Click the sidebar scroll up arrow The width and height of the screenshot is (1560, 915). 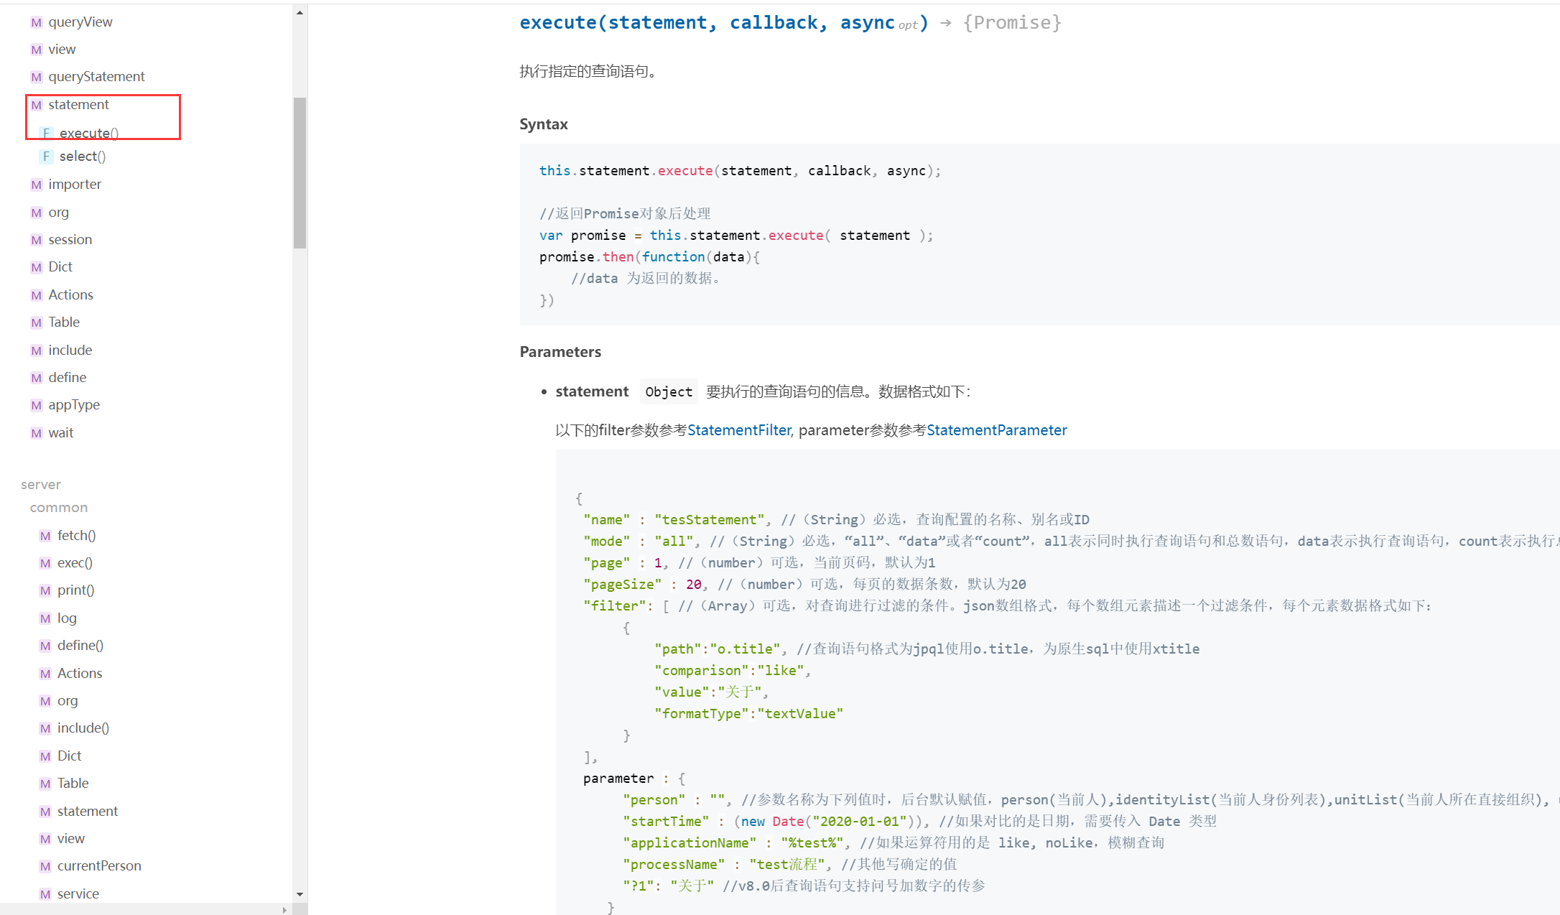300,12
